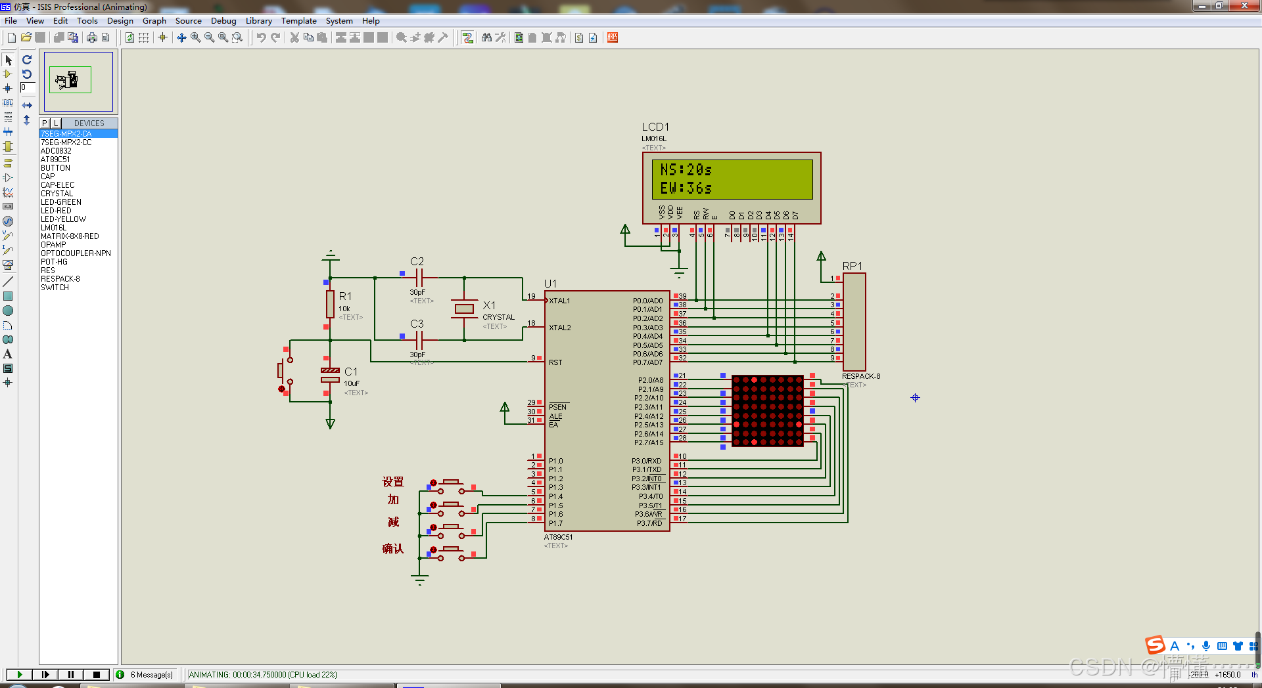Screen dimensions: 1262x688
Task: Click the L library button beside DEVICES
Action: (x=56, y=123)
